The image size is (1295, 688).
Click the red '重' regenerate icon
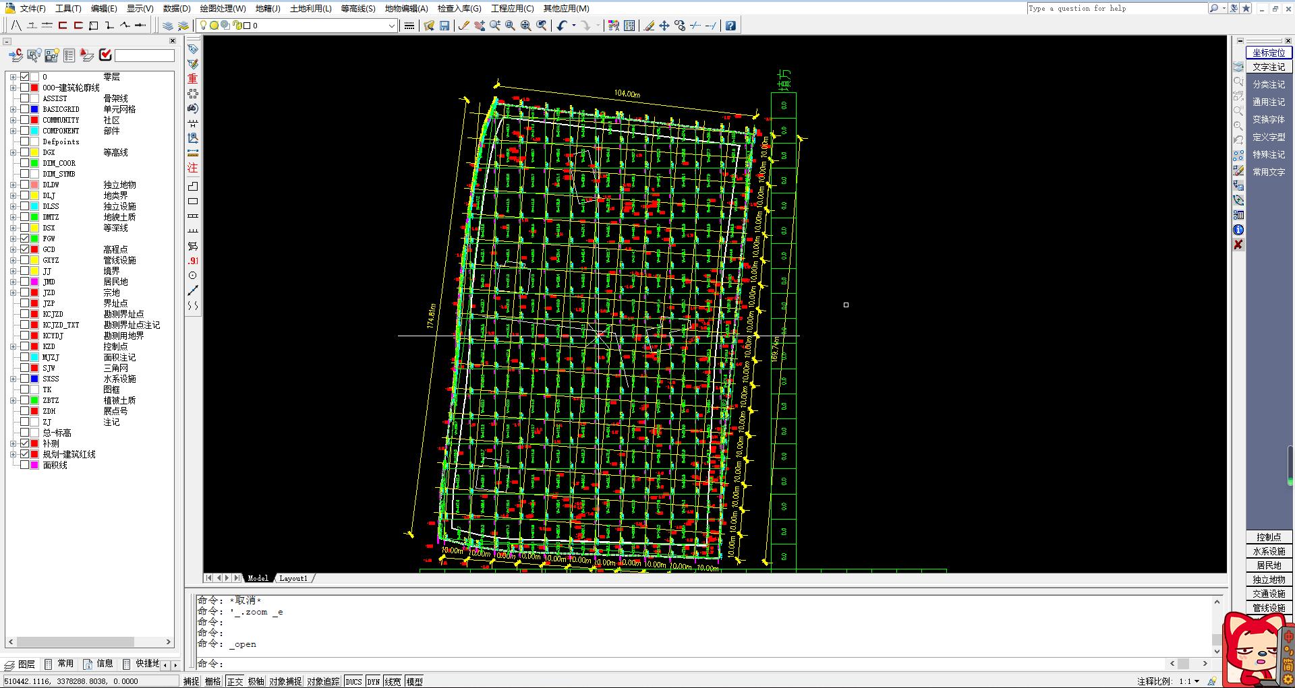[x=193, y=79]
